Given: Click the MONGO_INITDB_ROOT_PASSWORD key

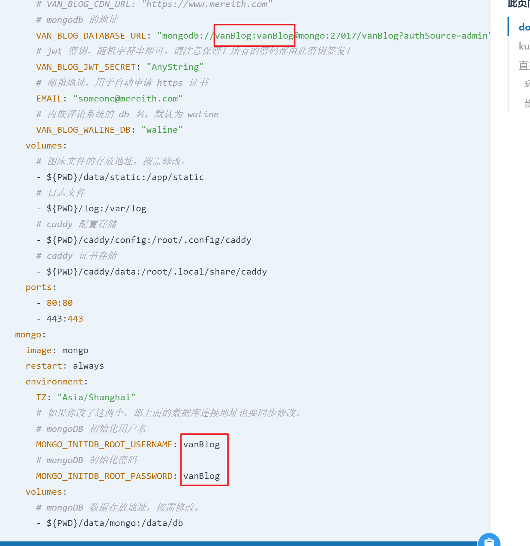Looking at the screenshot, I should click(x=104, y=476).
